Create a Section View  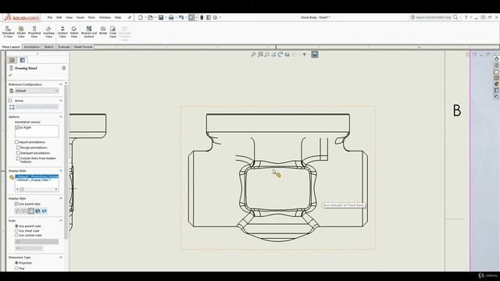62,32
